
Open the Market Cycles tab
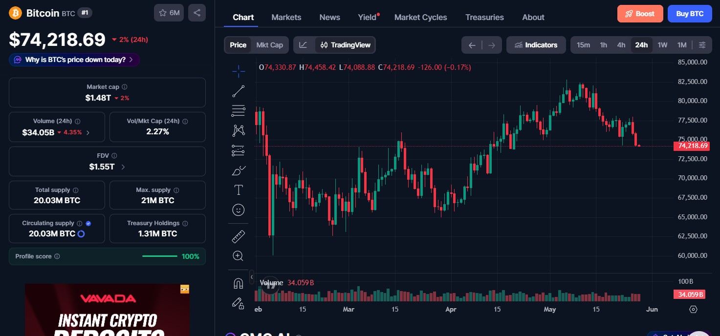421,17
